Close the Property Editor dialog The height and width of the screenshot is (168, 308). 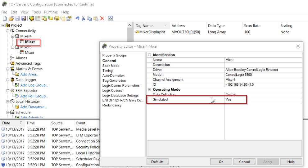coord(298,46)
